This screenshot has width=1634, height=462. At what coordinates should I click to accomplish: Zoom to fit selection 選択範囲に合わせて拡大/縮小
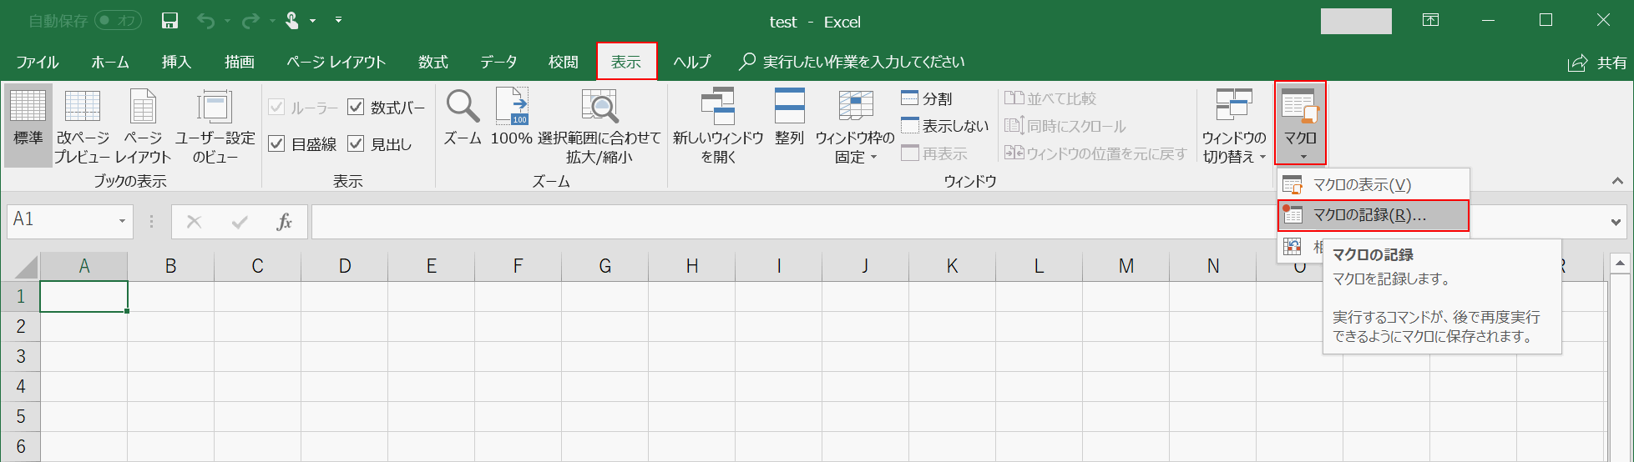(599, 126)
